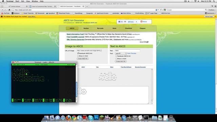This screenshot has height=122, width=217.
Task: Click Create ASCII Art button under Text to ASCII
Action: tap(121, 61)
